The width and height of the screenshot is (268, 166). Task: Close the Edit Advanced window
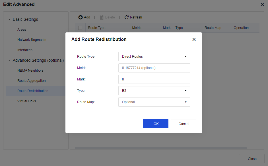pos(262,5)
